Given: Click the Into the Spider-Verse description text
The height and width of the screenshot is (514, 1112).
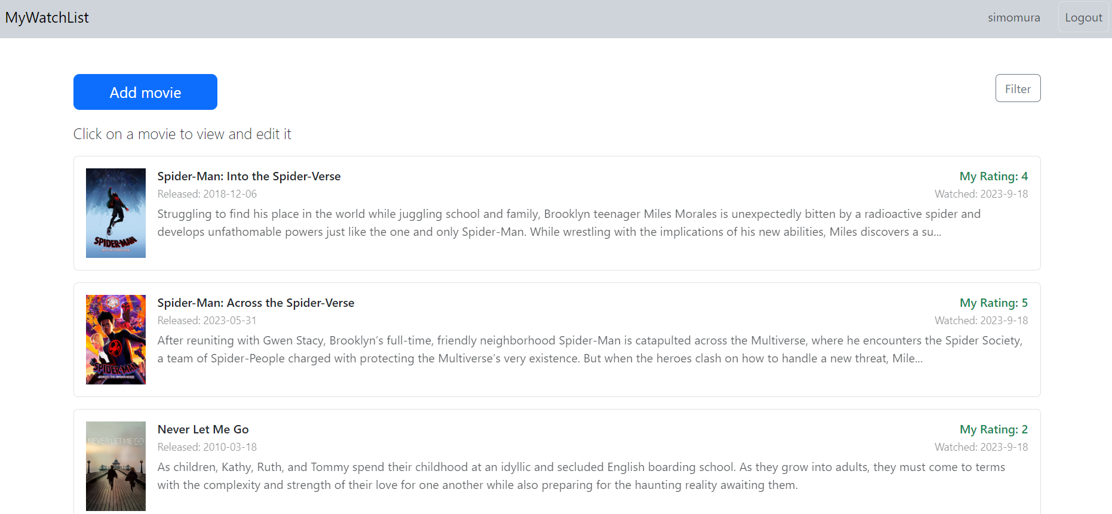Looking at the screenshot, I should [x=569, y=223].
